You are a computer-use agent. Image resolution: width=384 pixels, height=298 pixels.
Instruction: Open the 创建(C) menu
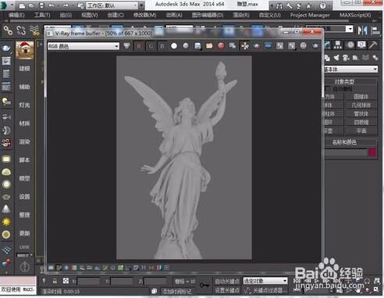(x=116, y=15)
